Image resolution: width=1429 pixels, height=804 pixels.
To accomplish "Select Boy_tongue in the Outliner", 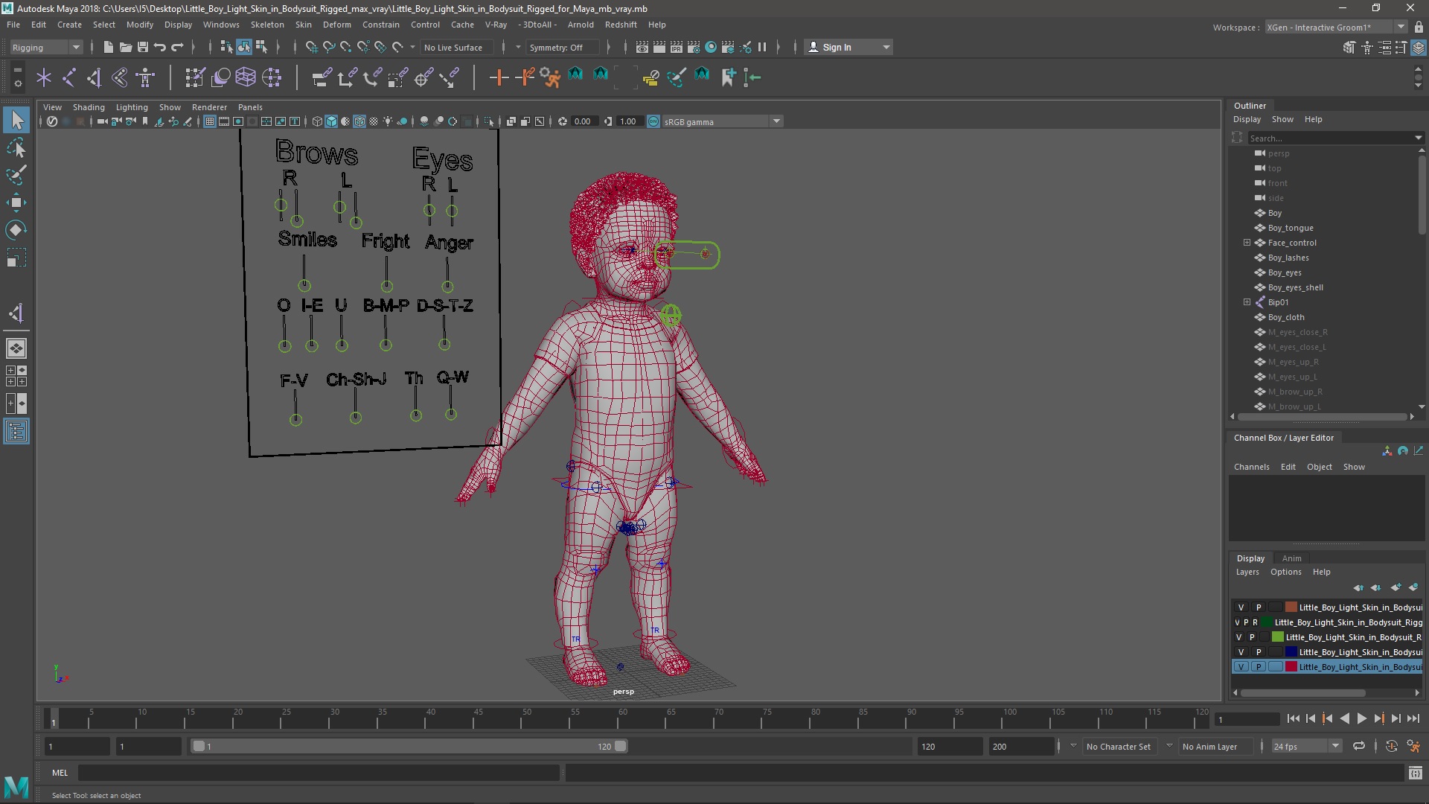I will click(1291, 228).
